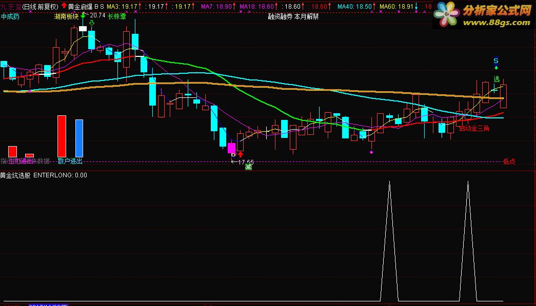Click the 融资融券 tag
The width and height of the screenshot is (536, 306).
click(x=280, y=16)
